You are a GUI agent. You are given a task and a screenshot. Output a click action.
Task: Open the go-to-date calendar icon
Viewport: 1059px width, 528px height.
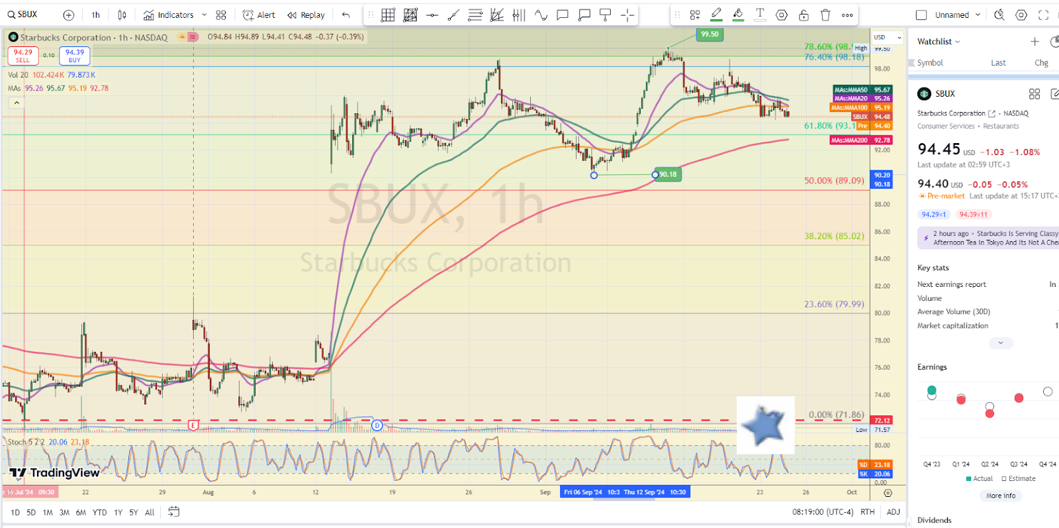click(173, 511)
